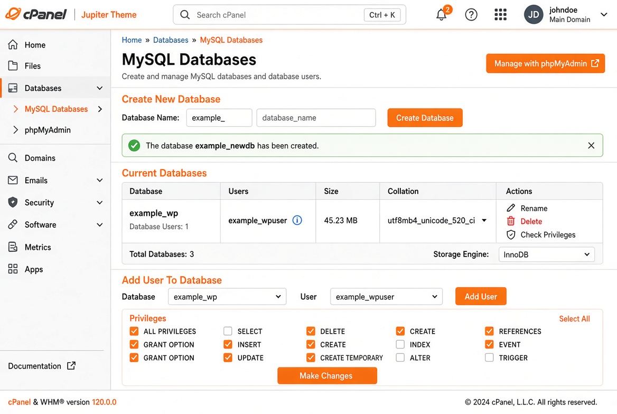Click the info icon beside example_wpuser
Image resolution: width=617 pixels, height=414 pixels.
[297, 220]
